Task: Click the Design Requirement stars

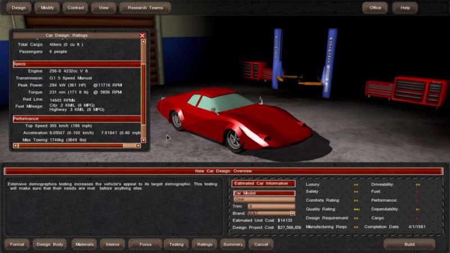Action: tap(356, 218)
